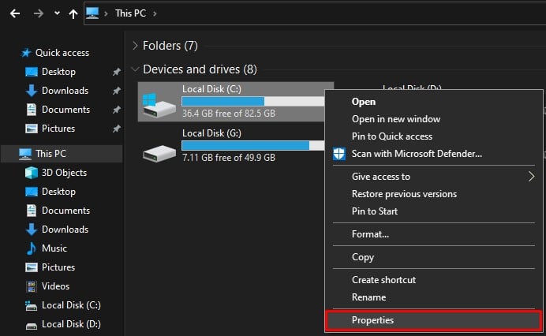Click the Up one level arrow
This screenshot has height=336, width=546.
click(73, 13)
